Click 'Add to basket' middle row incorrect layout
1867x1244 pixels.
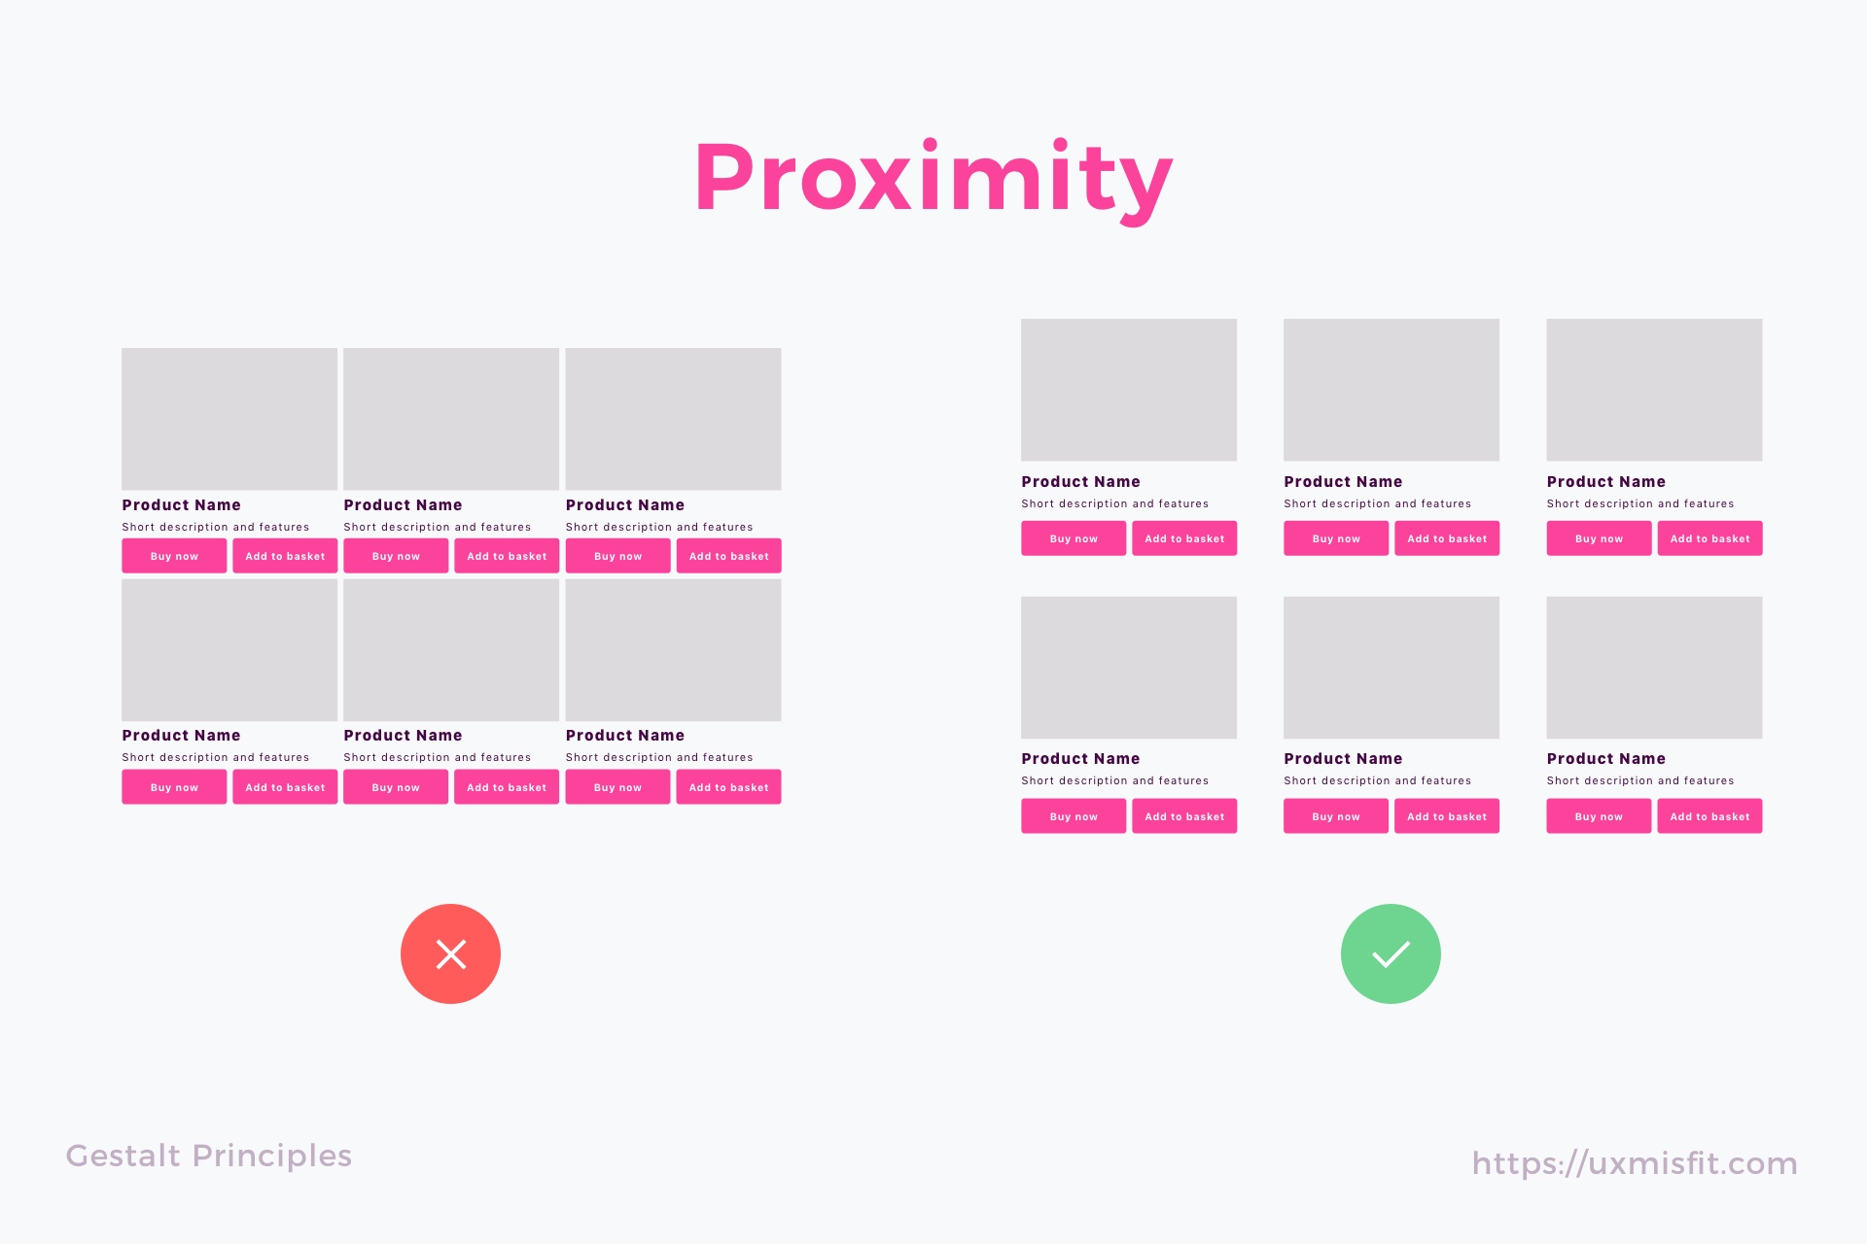tap(507, 555)
